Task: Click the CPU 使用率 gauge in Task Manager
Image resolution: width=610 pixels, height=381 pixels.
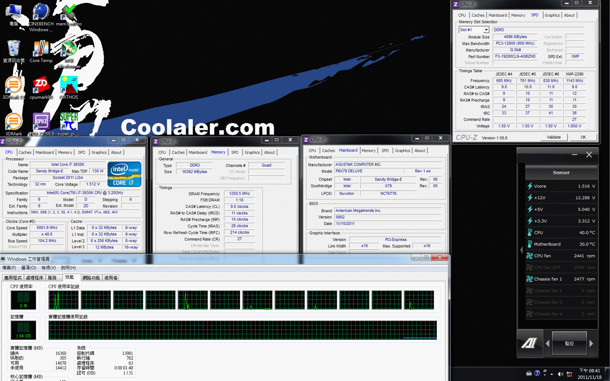Action: point(24,300)
